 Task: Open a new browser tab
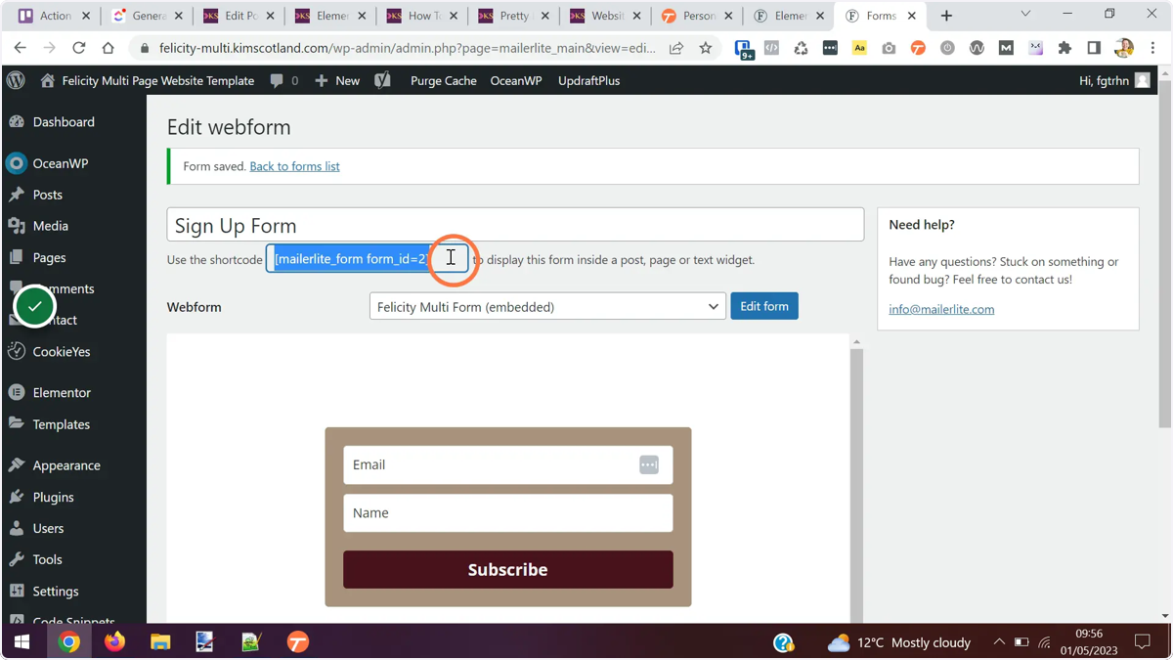point(946,16)
